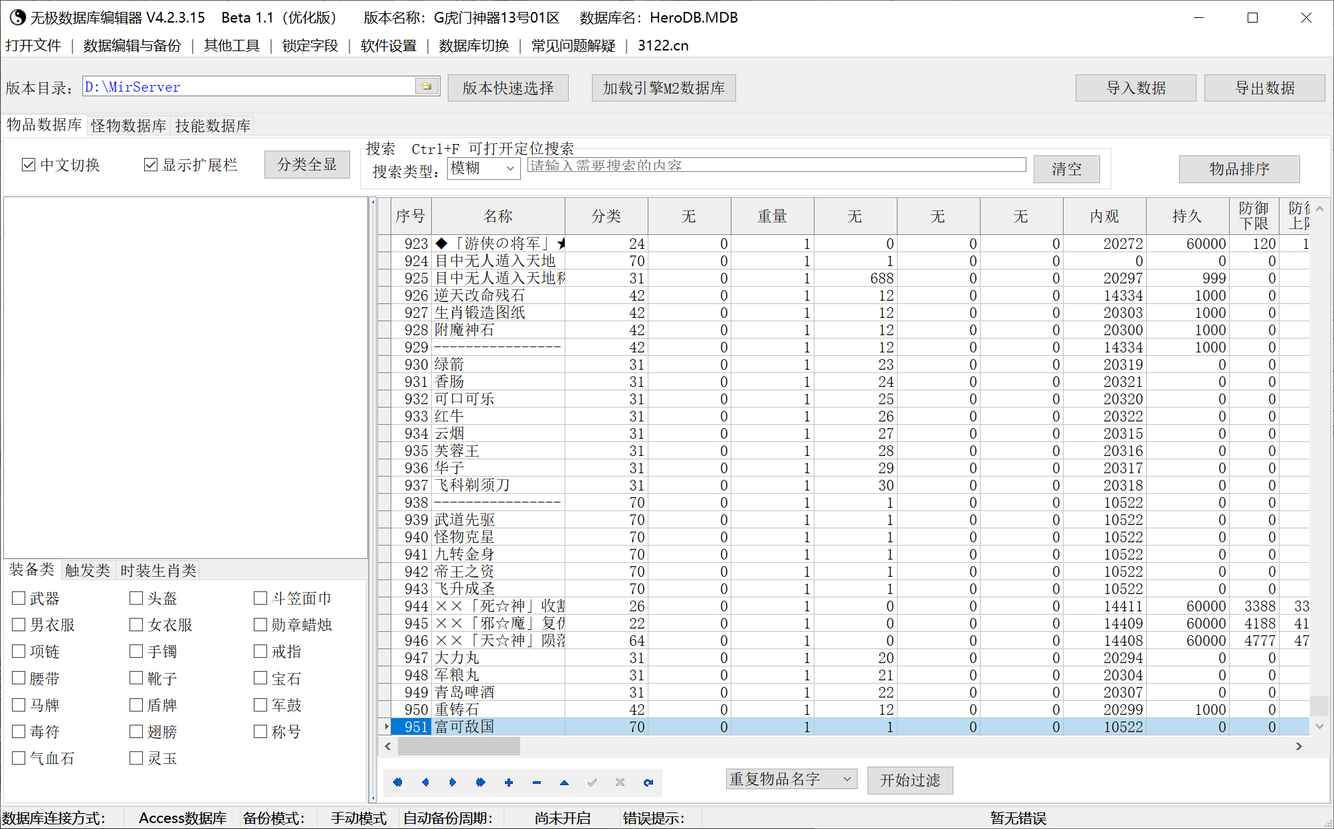Go to previous record in navigator
The height and width of the screenshot is (829, 1334).
[x=425, y=783]
